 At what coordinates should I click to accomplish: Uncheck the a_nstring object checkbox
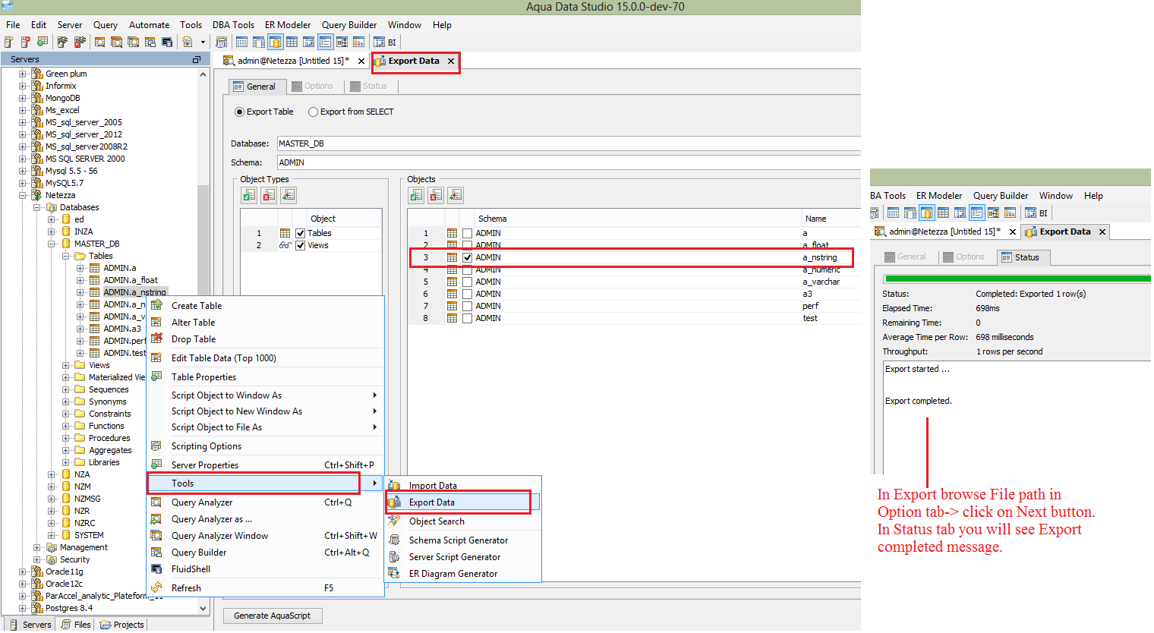click(x=468, y=257)
